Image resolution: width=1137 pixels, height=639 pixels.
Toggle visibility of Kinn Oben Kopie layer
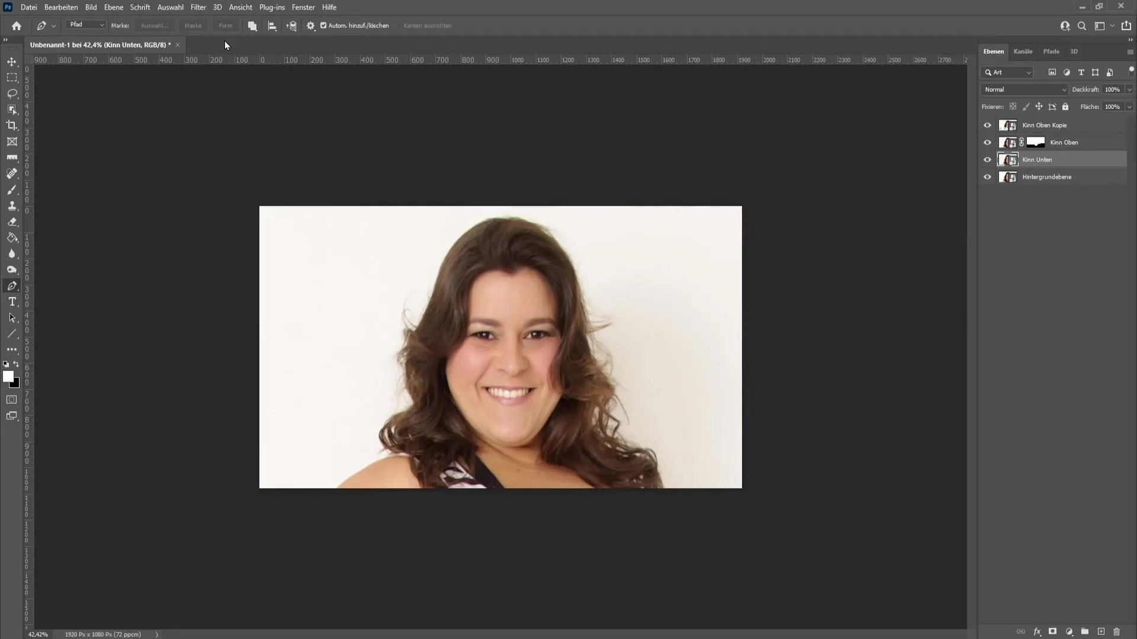988,124
